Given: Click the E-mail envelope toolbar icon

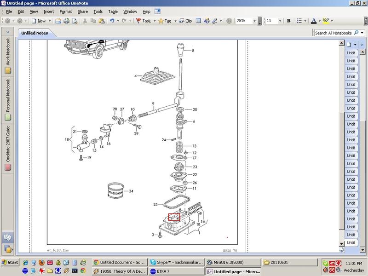Looking at the screenshot, I should [58, 21].
